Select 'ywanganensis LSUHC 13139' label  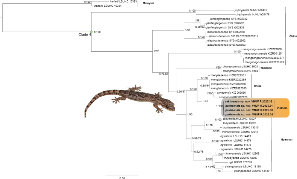(252, 171)
